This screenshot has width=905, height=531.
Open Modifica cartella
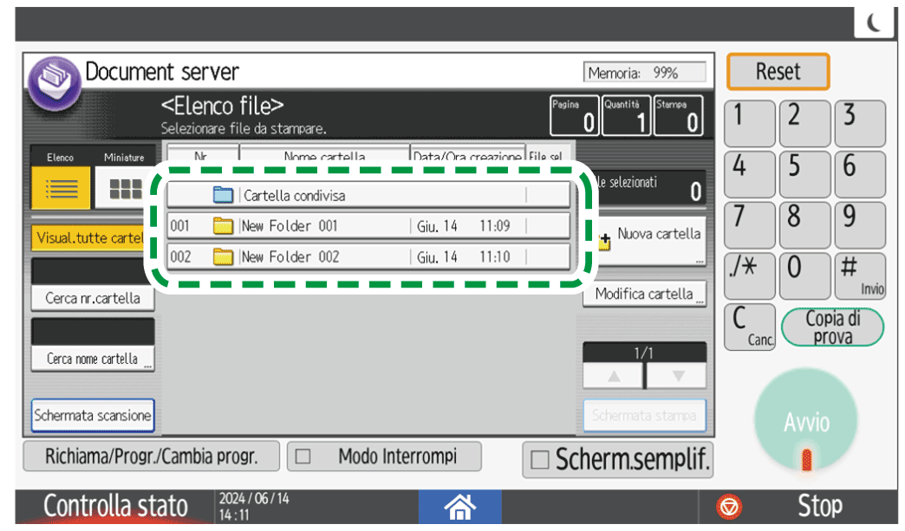[645, 294]
